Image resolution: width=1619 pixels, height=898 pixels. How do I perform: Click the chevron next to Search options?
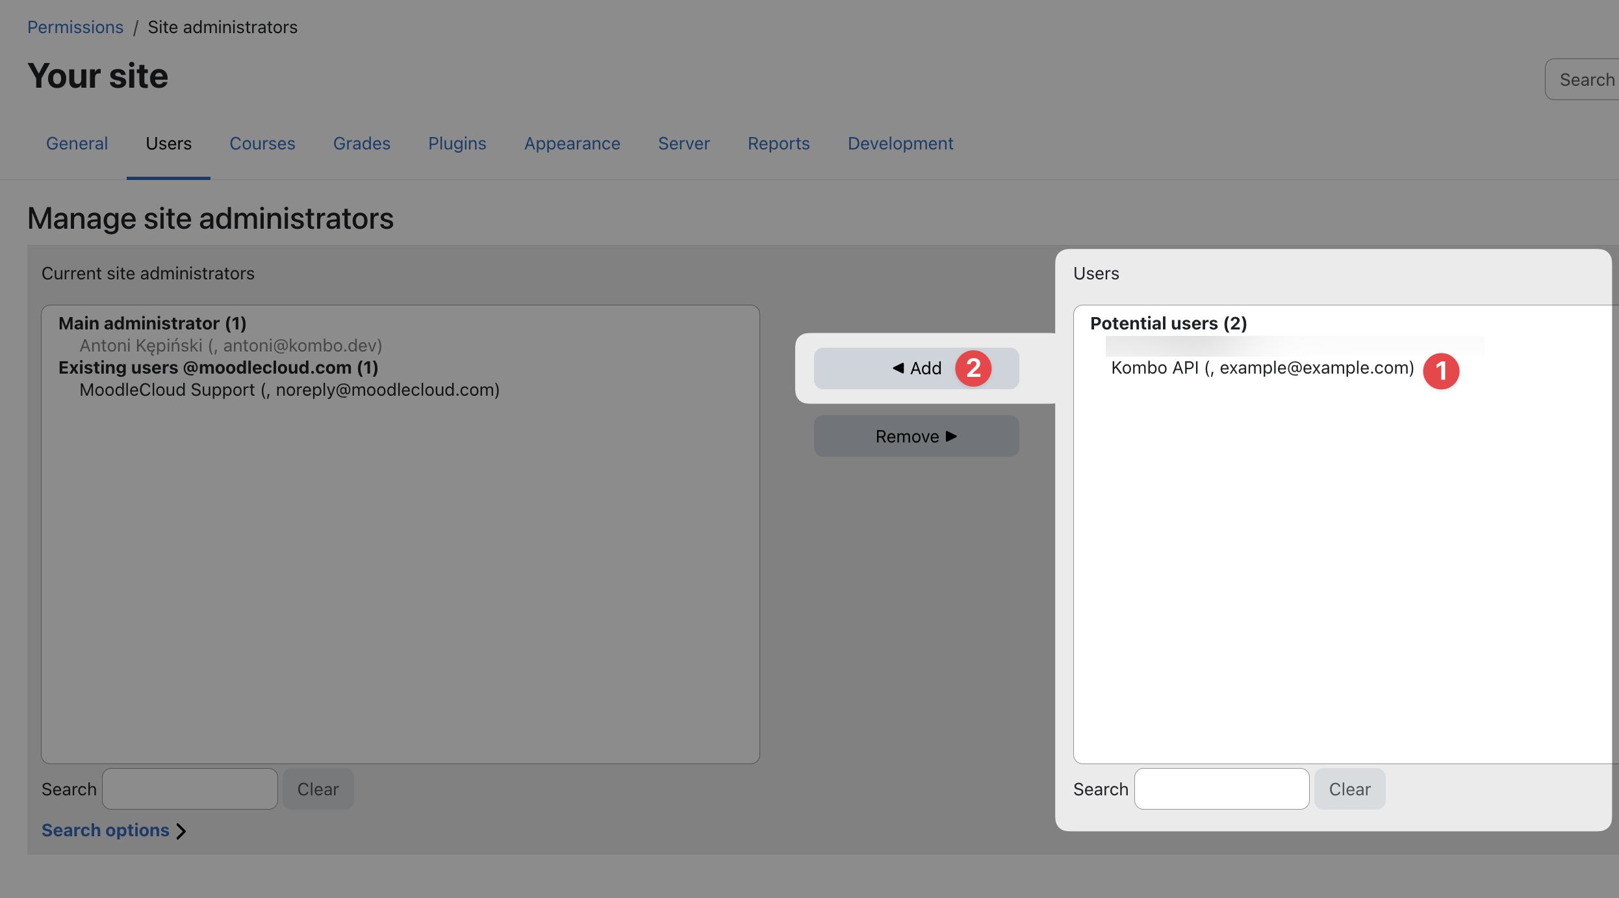tap(181, 831)
